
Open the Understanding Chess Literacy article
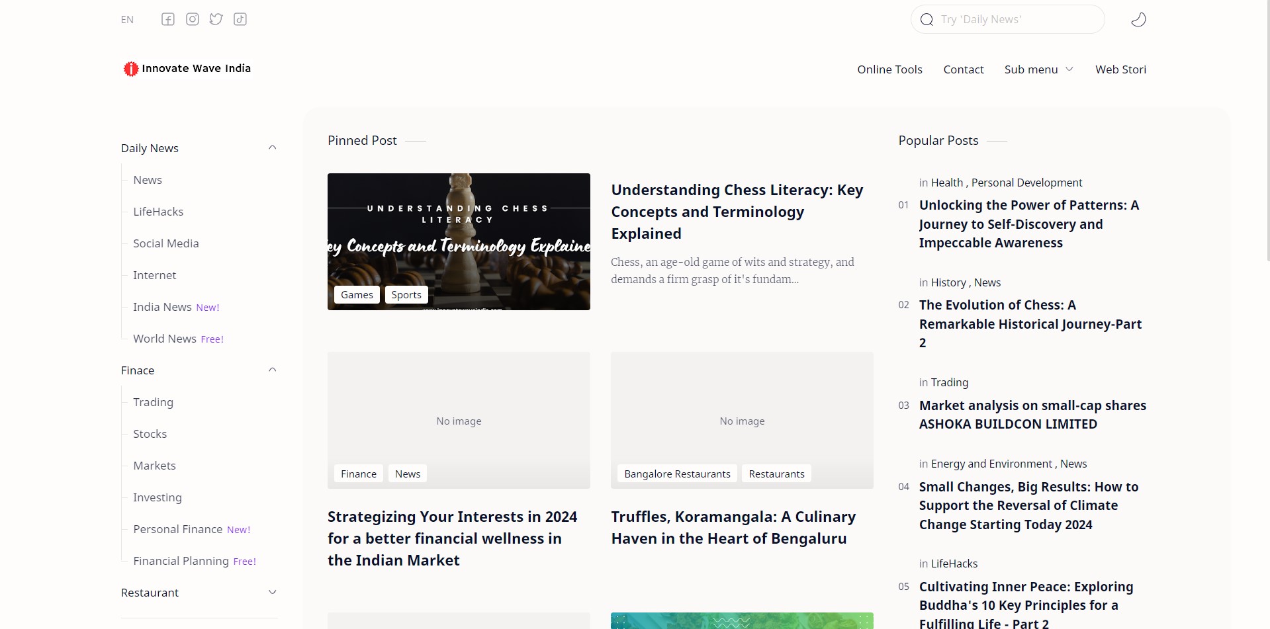click(x=737, y=212)
